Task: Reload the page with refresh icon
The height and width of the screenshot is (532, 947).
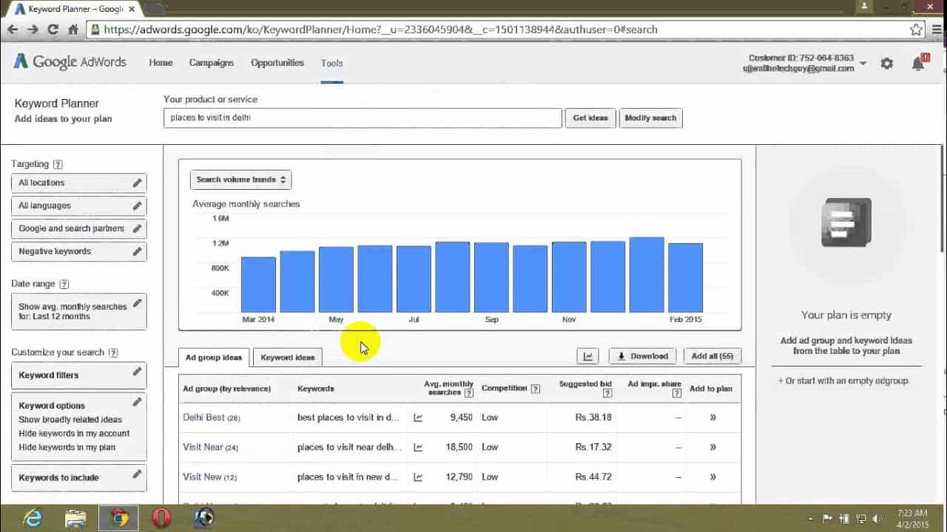Action: click(x=53, y=30)
